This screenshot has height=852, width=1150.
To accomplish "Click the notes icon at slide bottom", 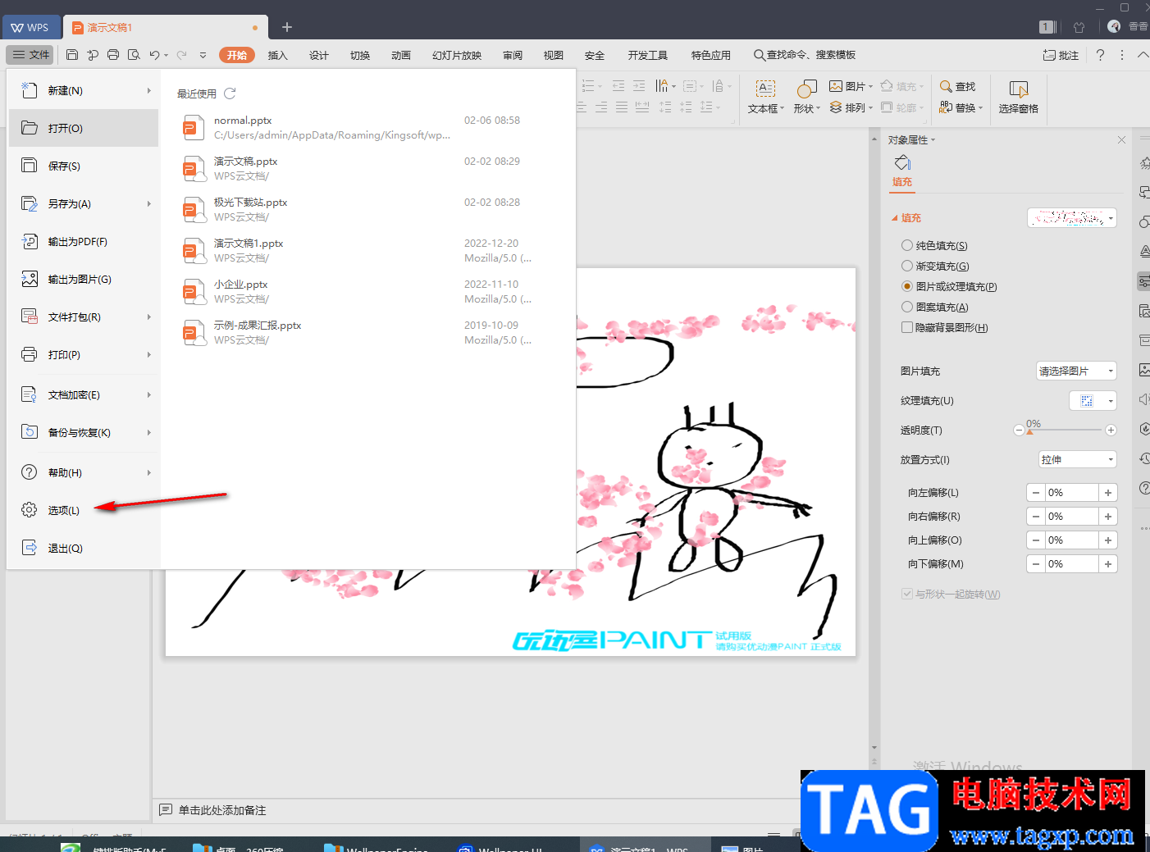I will [x=166, y=810].
